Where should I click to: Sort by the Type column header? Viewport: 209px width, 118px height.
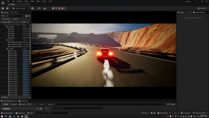pos(24,22)
